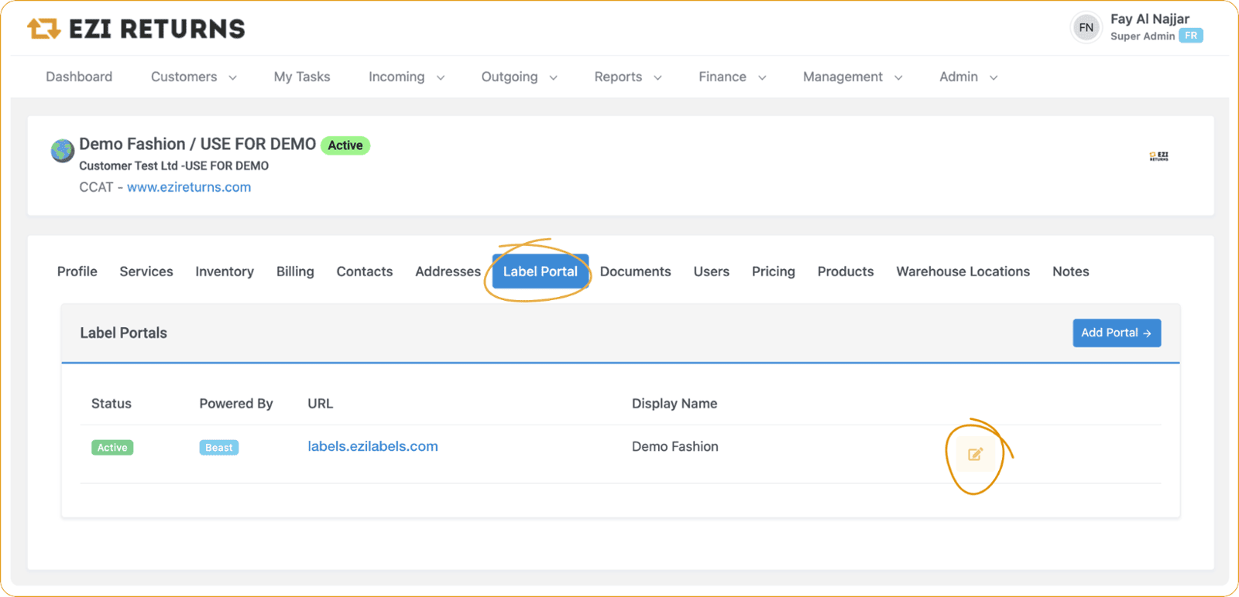The height and width of the screenshot is (597, 1239).
Task: Expand the Customers dropdown menu
Action: point(194,77)
